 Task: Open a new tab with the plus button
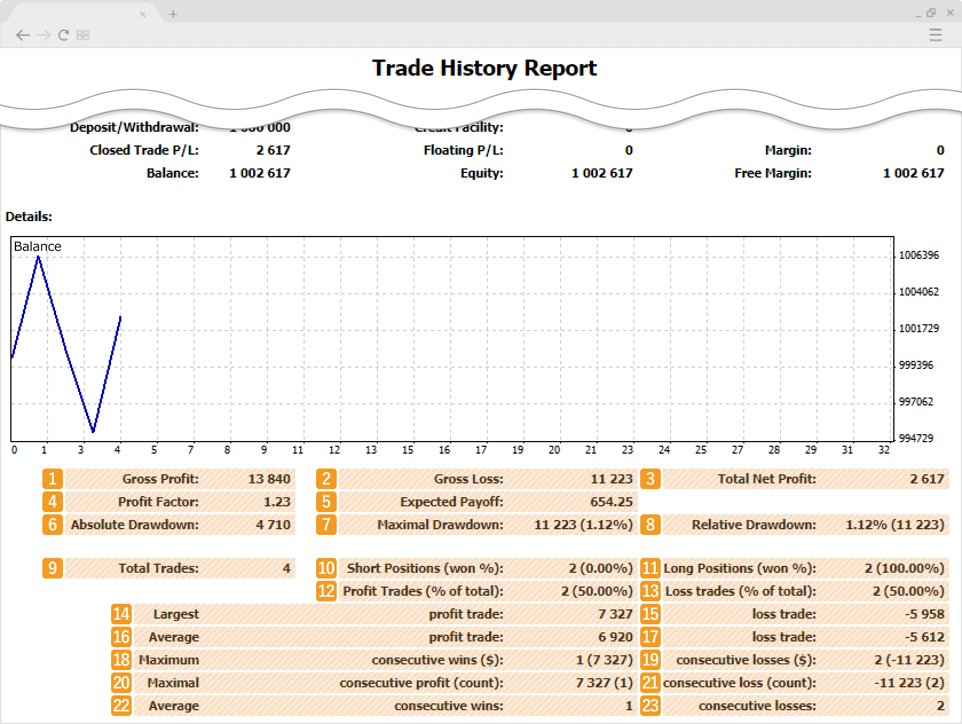coord(173,14)
